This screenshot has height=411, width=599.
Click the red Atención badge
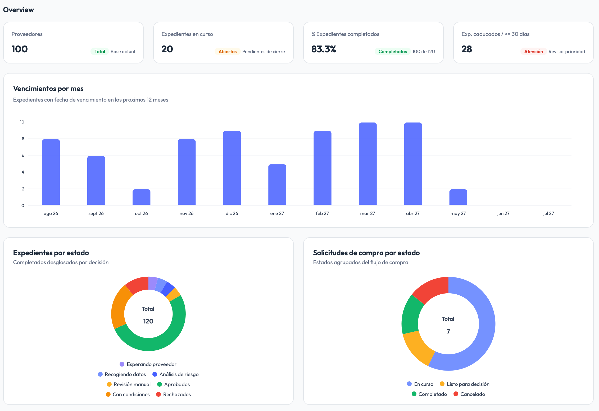[x=533, y=51]
